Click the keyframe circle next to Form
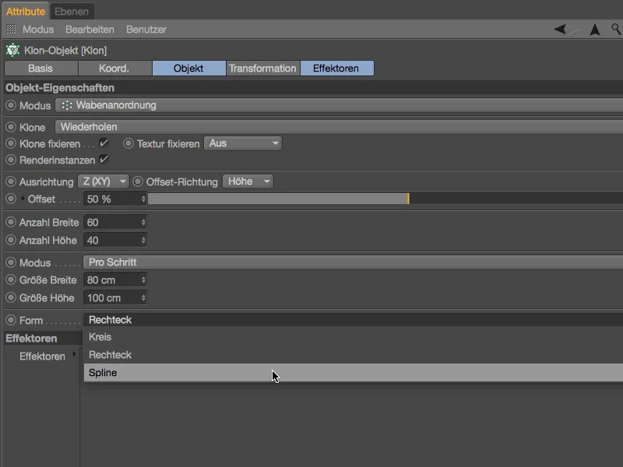This screenshot has height=467, width=623. 11,320
